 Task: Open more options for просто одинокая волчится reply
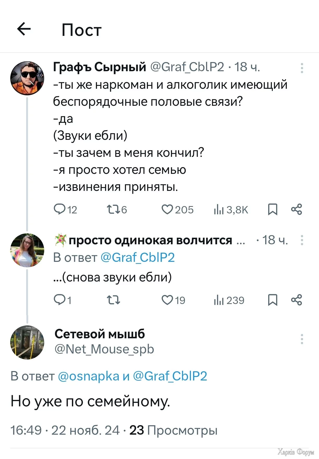click(302, 240)
